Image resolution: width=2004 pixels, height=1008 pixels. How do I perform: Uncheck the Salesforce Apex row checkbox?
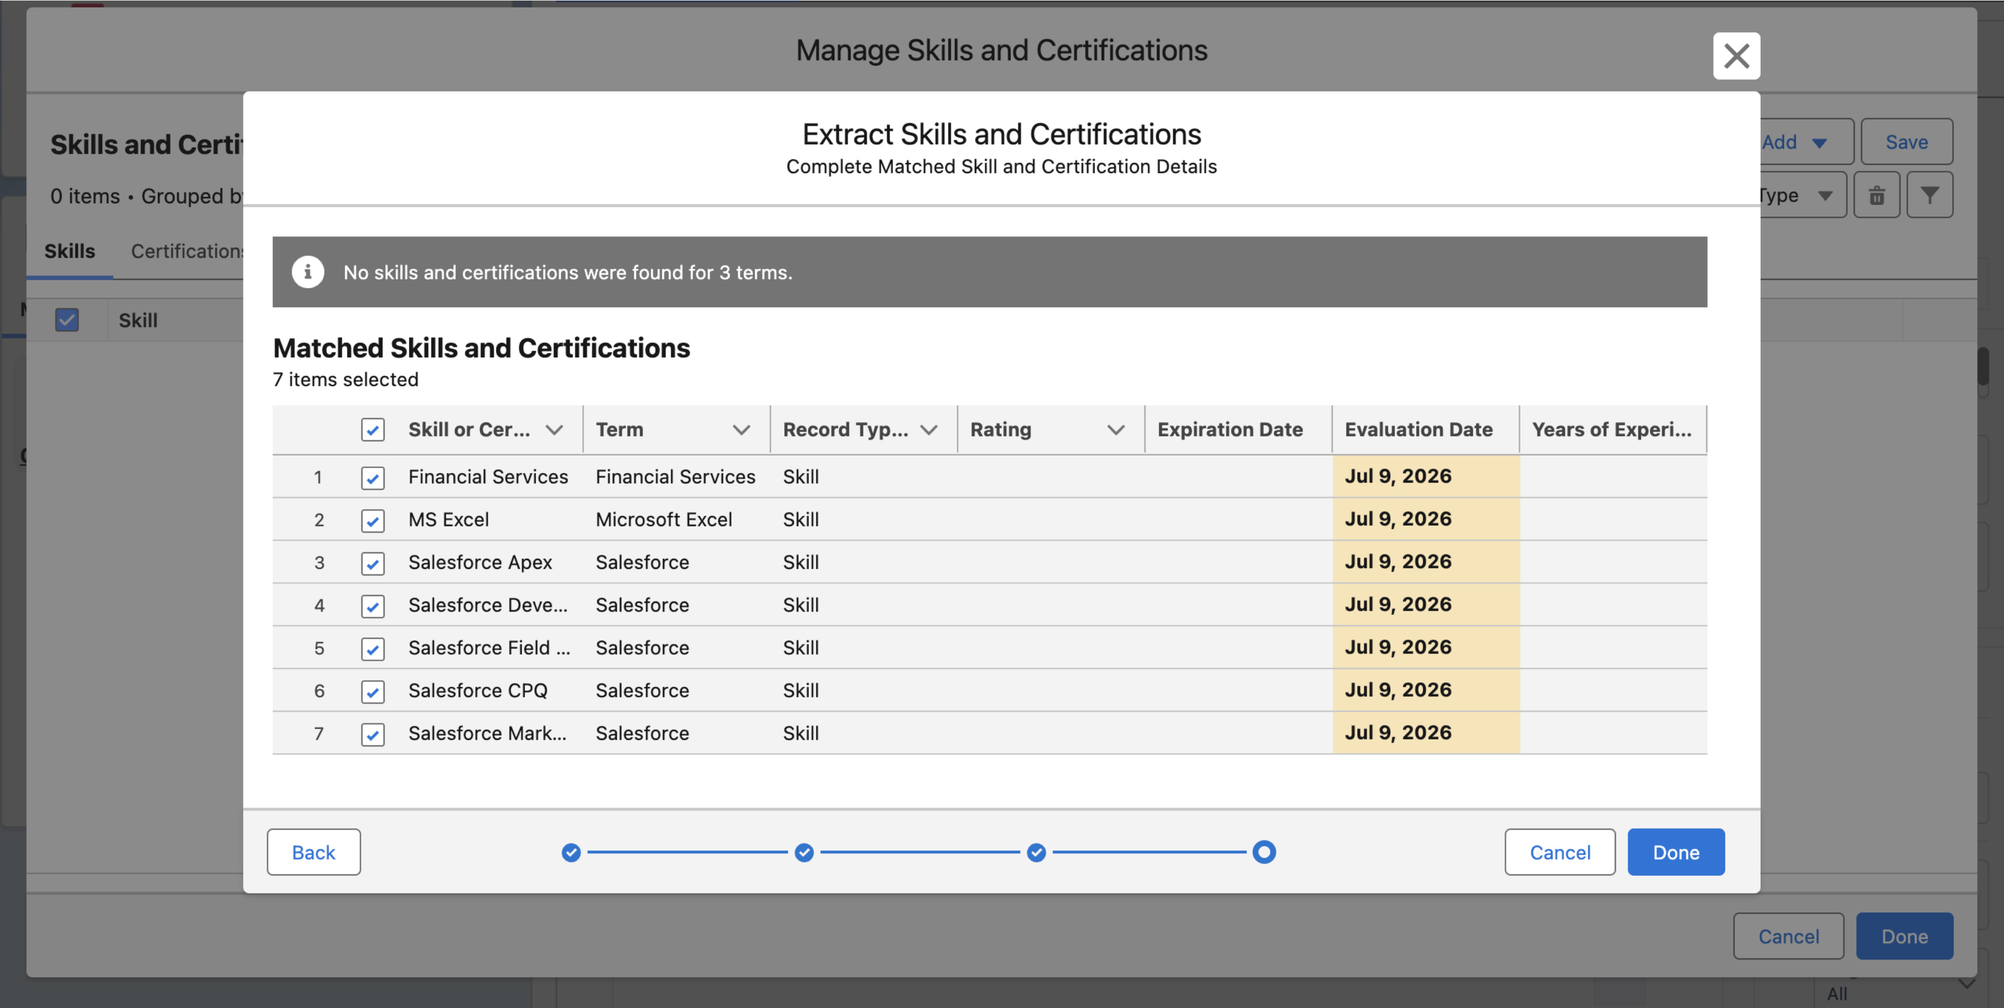click(372, 563)
